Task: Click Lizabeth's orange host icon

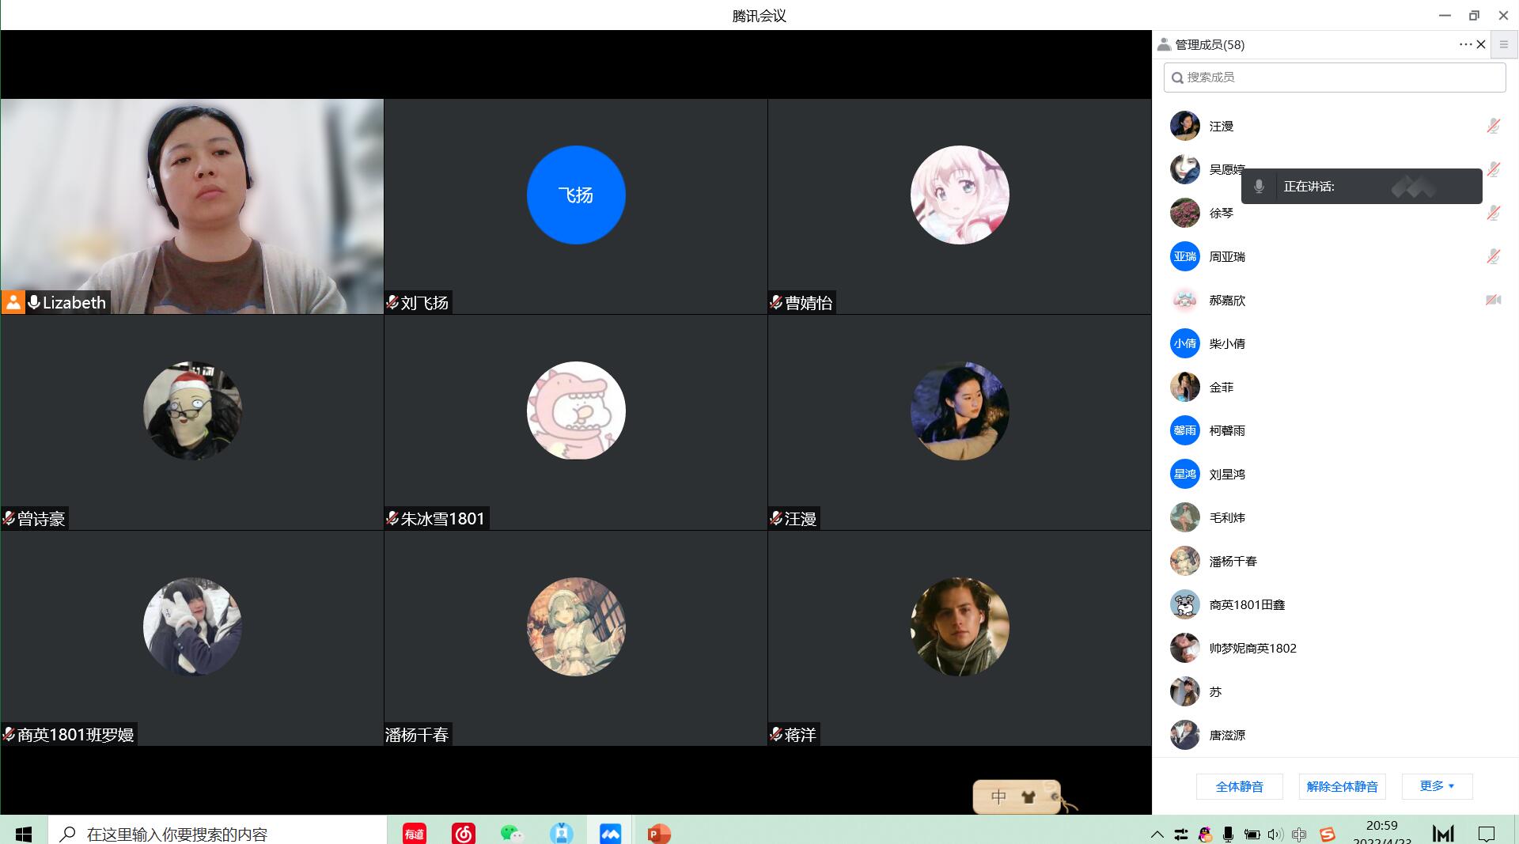Action: coord(13,302)
